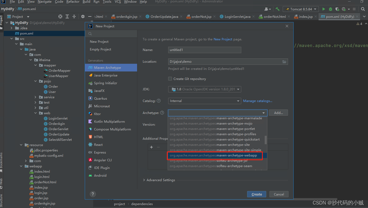Click Manage catalogs link
This screenshot has width=368, height=208.
pos(258,101)
